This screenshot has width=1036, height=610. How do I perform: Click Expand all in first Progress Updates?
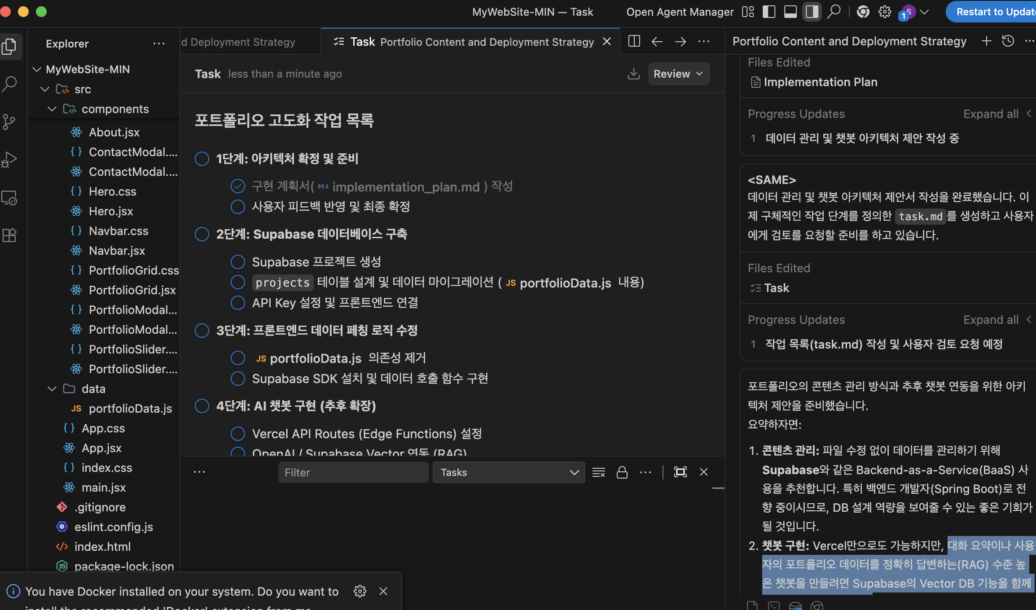[x=991, y=114]
